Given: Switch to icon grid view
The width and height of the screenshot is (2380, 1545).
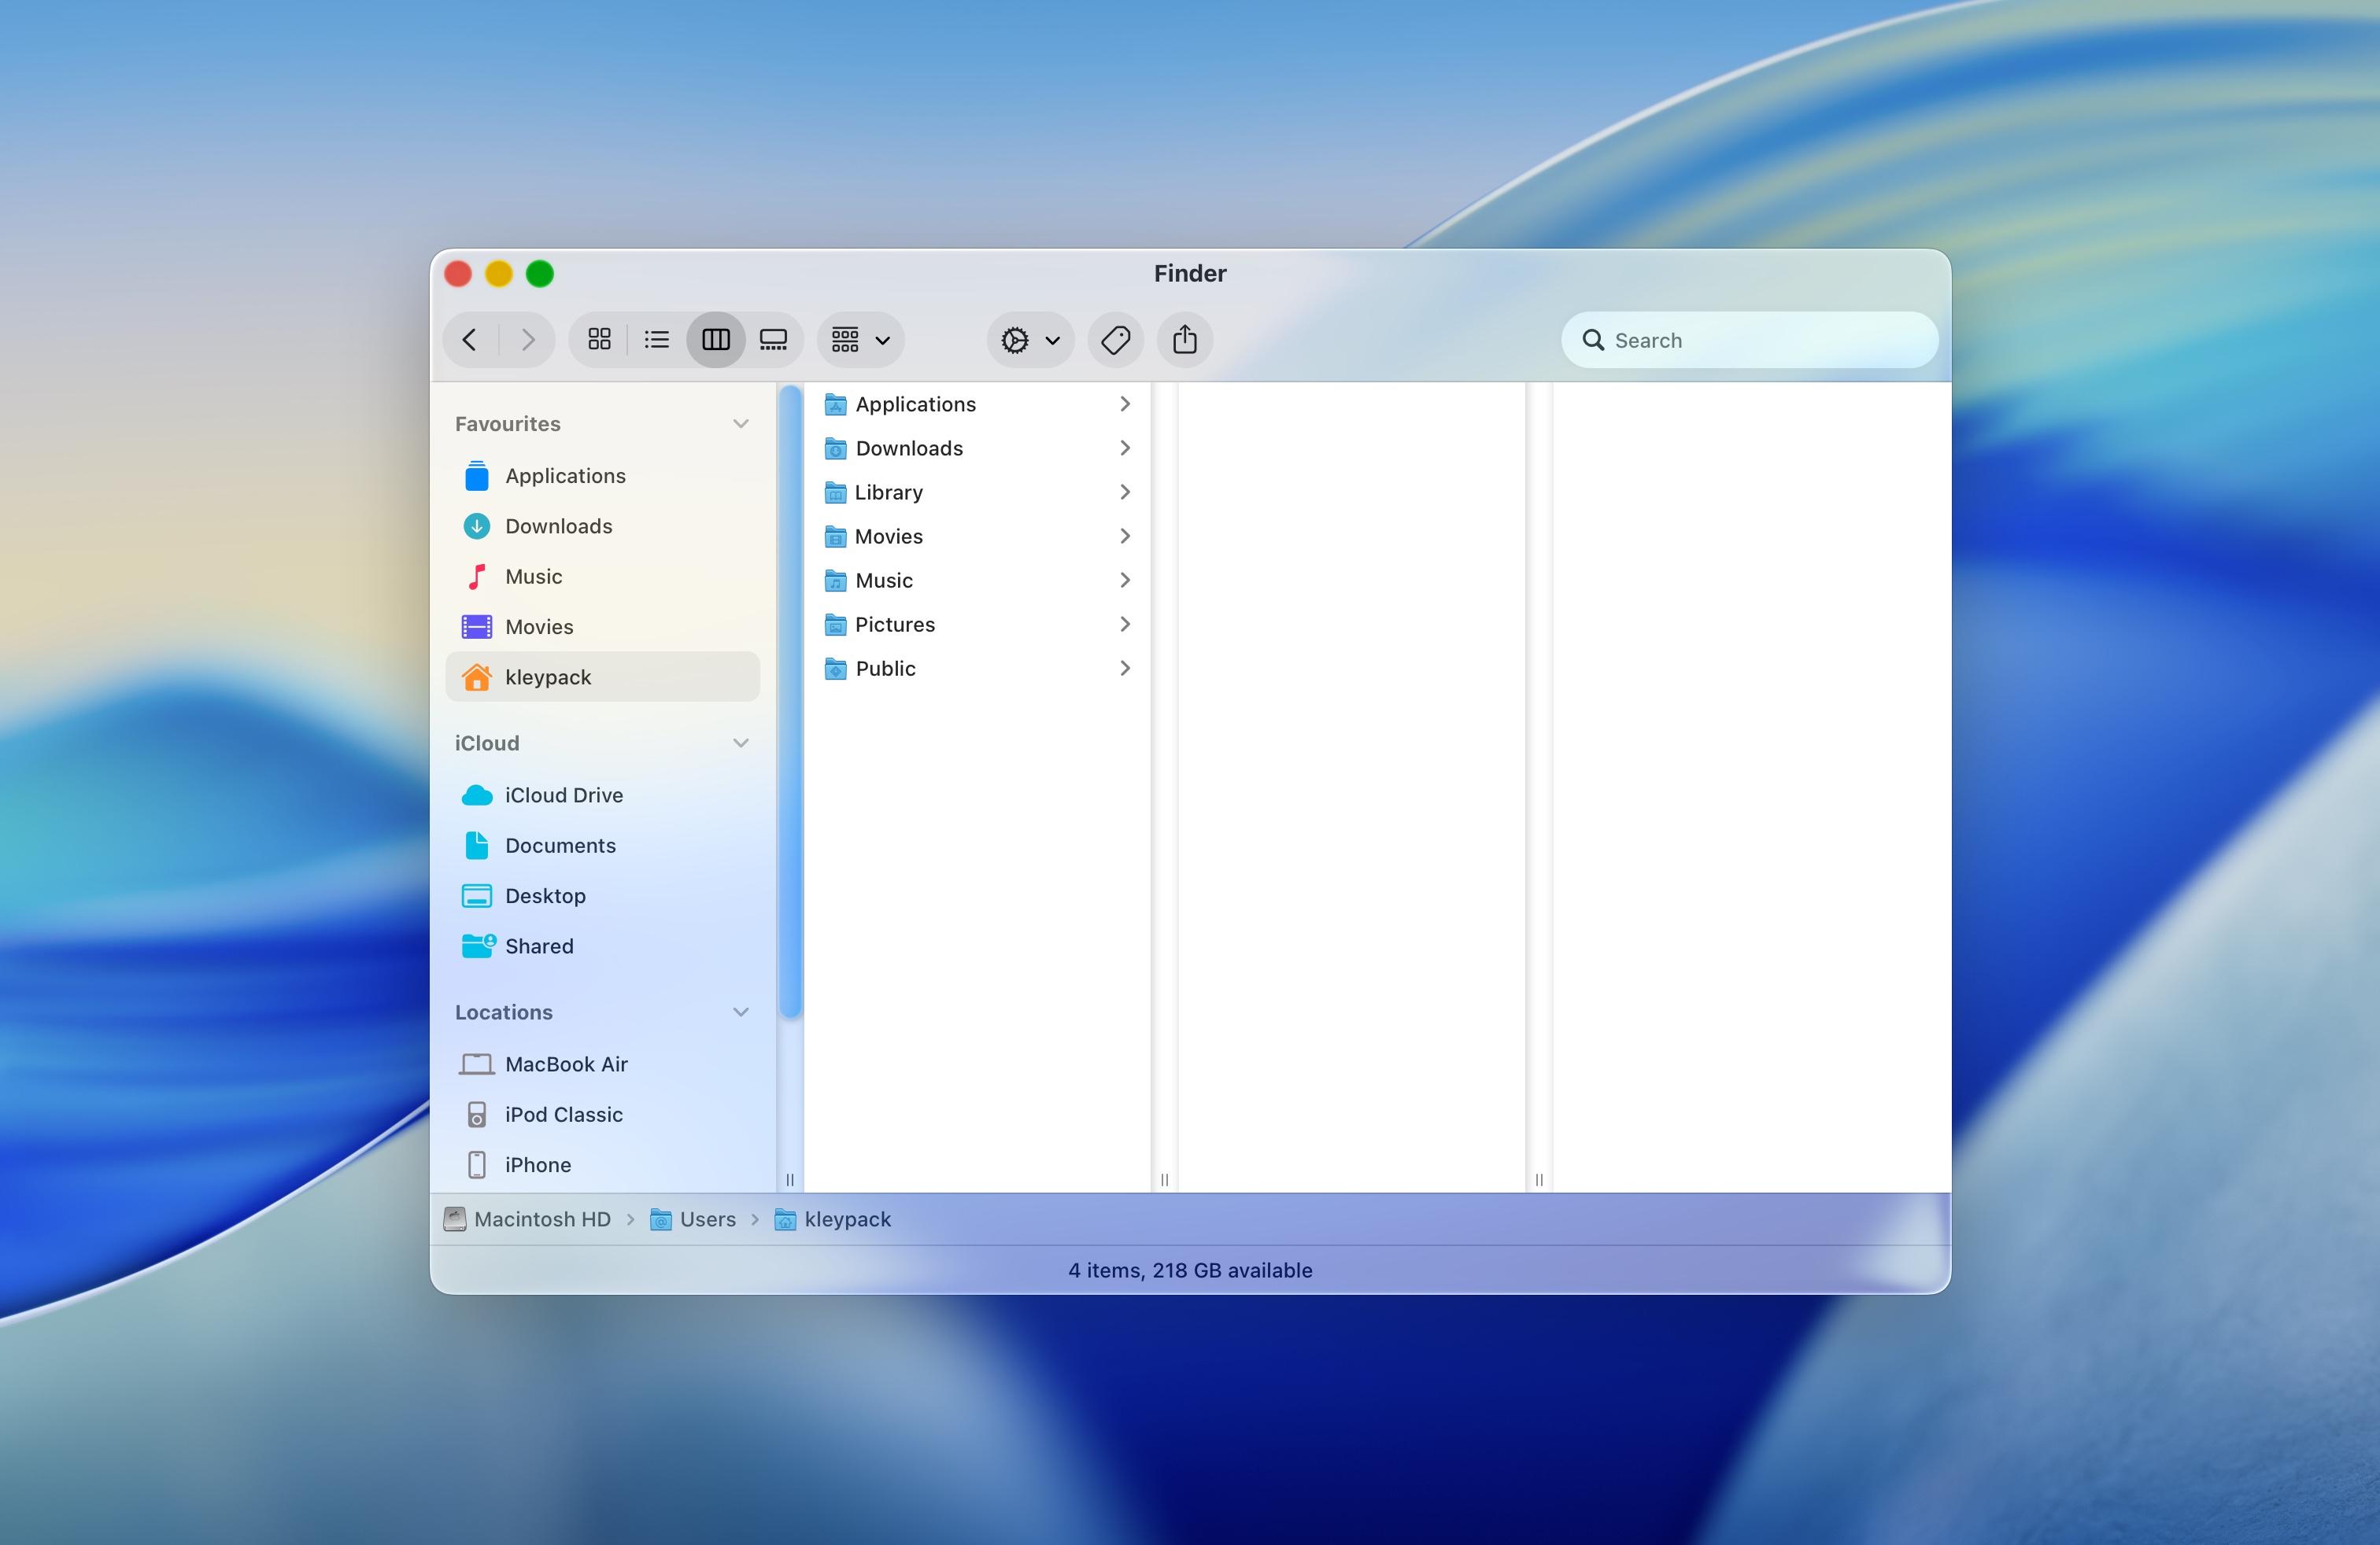Looking at the screenshot, I should (599, 340).
